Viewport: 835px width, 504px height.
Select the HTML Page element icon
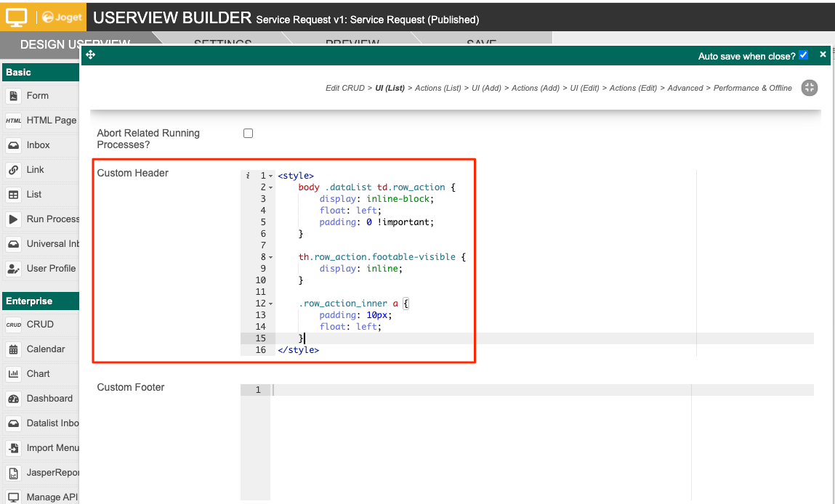pyautogui.click(x=14, y=121)
